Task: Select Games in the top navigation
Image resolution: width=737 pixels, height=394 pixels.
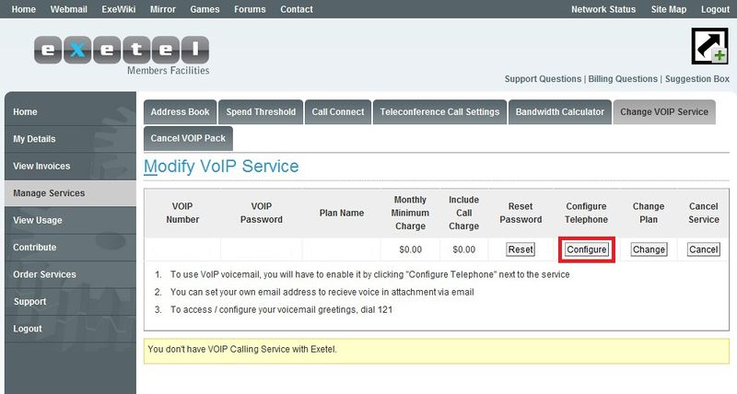Action: tap(205, 9)
